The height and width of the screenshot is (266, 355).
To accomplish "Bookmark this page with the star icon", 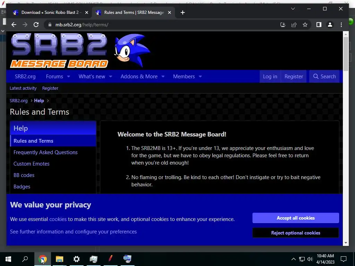I will pyautogui.click(x=305, y=25).
